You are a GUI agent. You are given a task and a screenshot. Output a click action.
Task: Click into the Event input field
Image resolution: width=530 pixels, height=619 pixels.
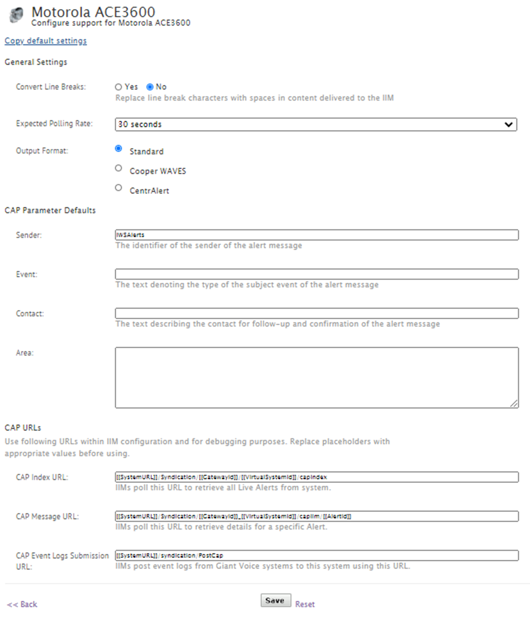pyautogui.click(x=317, y=274)
